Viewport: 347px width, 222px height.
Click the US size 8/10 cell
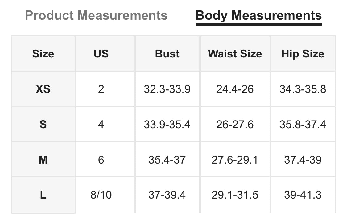coord(101,195)
